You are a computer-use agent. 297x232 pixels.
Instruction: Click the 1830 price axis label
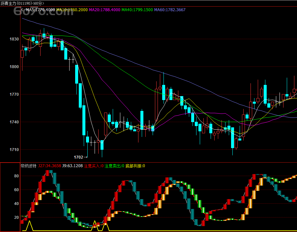click(x=14, y=39)
